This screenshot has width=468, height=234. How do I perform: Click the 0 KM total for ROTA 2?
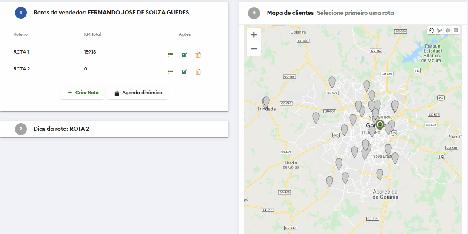(86, 69)
